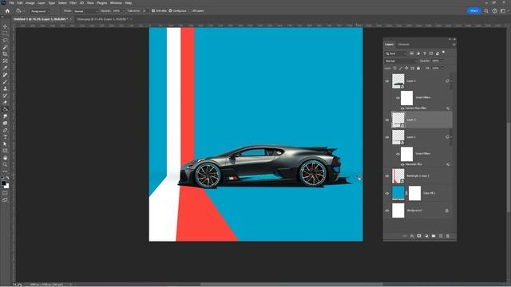Open the Window menu
This screenshot has height=287, width=511.
tap(116, 3)
